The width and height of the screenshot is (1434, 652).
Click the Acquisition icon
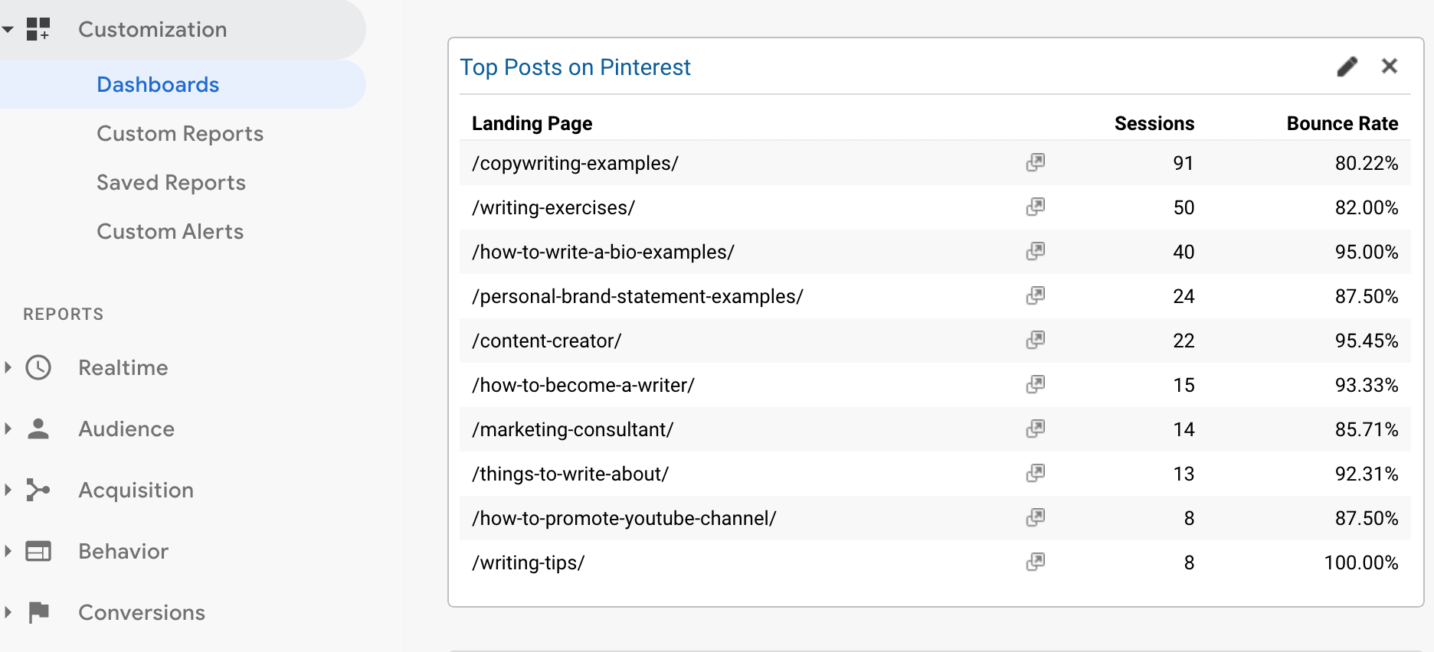38,490
